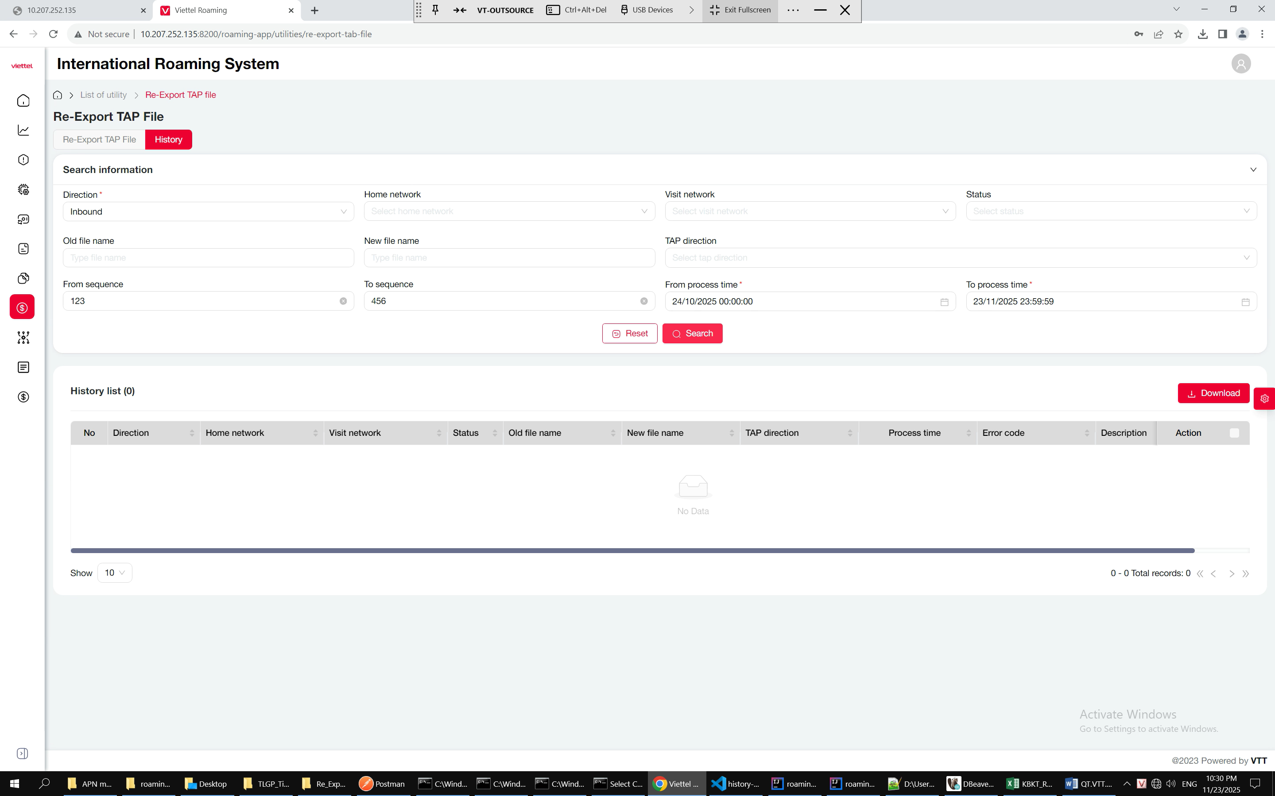This screenshot has height=796, width=1275.
Task: Click the Search button
Action: point(692,333)
